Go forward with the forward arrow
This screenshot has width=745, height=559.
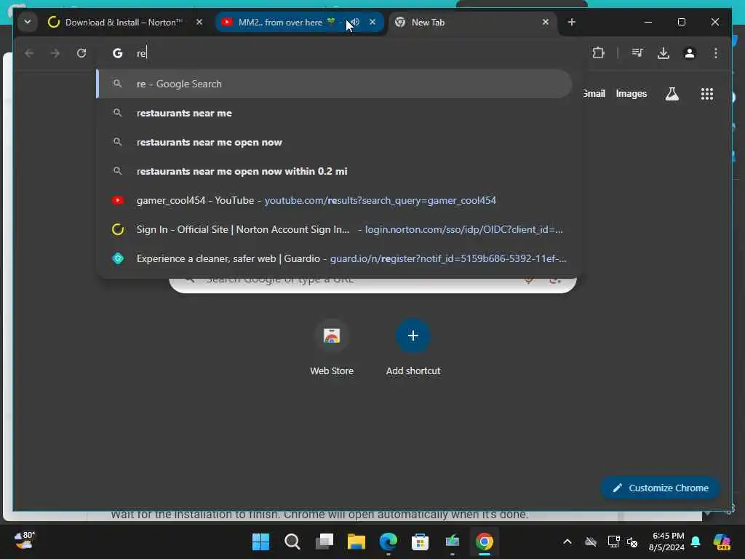(55, 52)
